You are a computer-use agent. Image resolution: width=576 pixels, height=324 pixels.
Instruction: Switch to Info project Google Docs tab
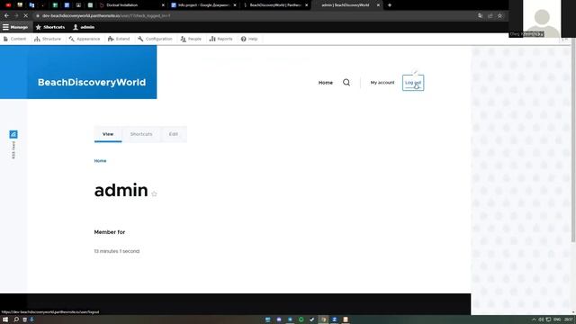(204, 5)
